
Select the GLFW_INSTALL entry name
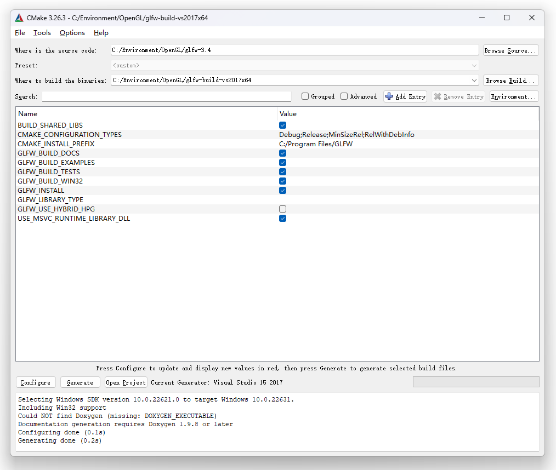click(41, 190)
